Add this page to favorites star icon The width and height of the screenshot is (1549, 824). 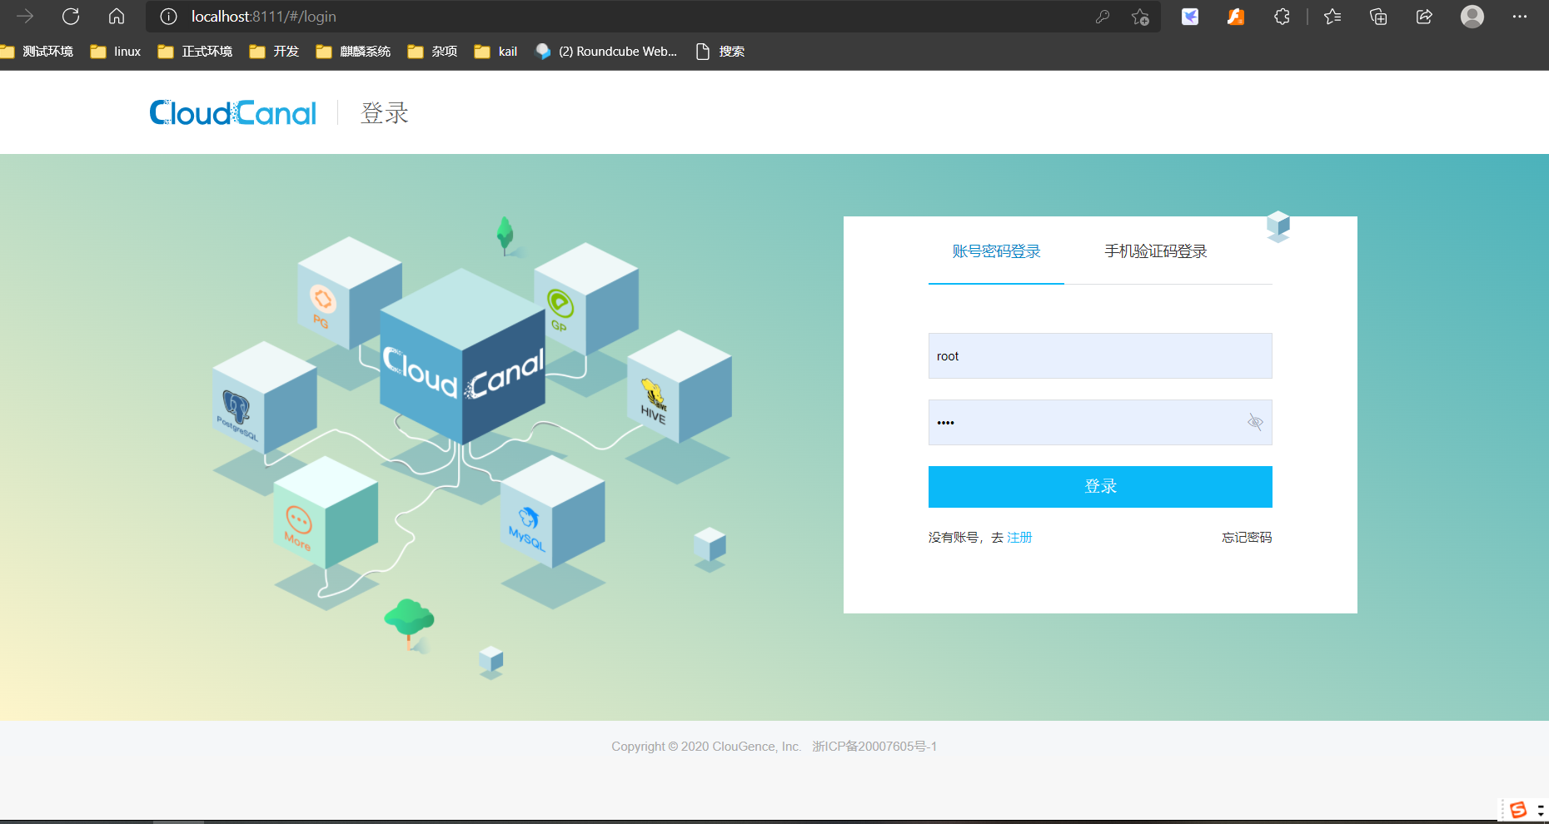click(1140, 17)
